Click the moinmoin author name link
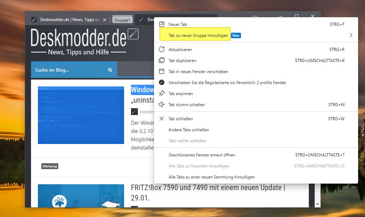The height and width of the screenshot is (217, 365). 146,112
